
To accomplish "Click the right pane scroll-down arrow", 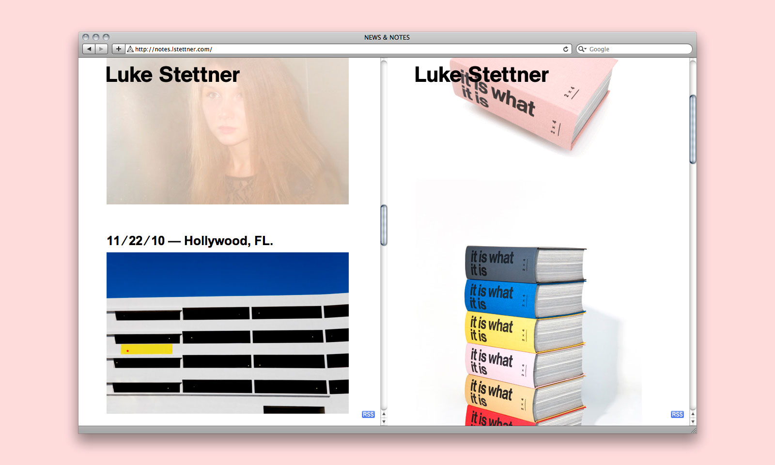I will click(693, 422).
